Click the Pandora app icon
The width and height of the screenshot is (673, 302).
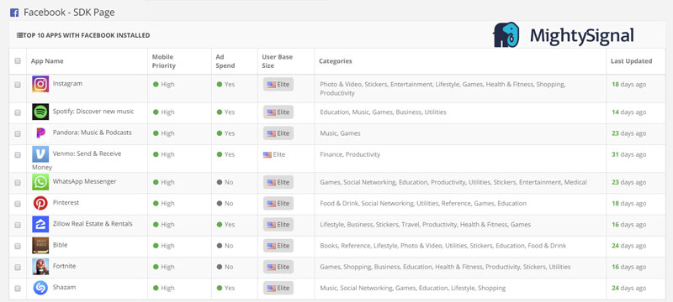(x=40, y=133)
